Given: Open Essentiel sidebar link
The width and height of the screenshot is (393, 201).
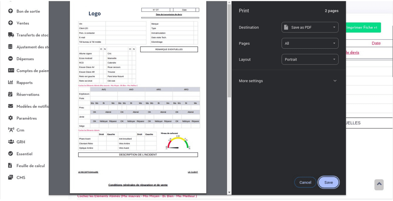Looking at the screenshot, I should point(25,154).
